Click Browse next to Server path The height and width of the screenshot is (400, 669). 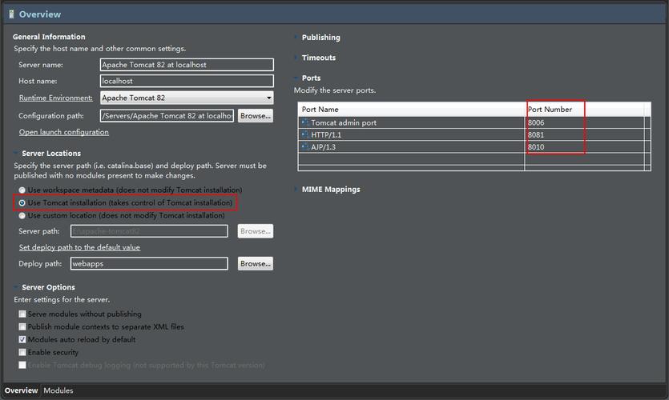tap(255, 231)
